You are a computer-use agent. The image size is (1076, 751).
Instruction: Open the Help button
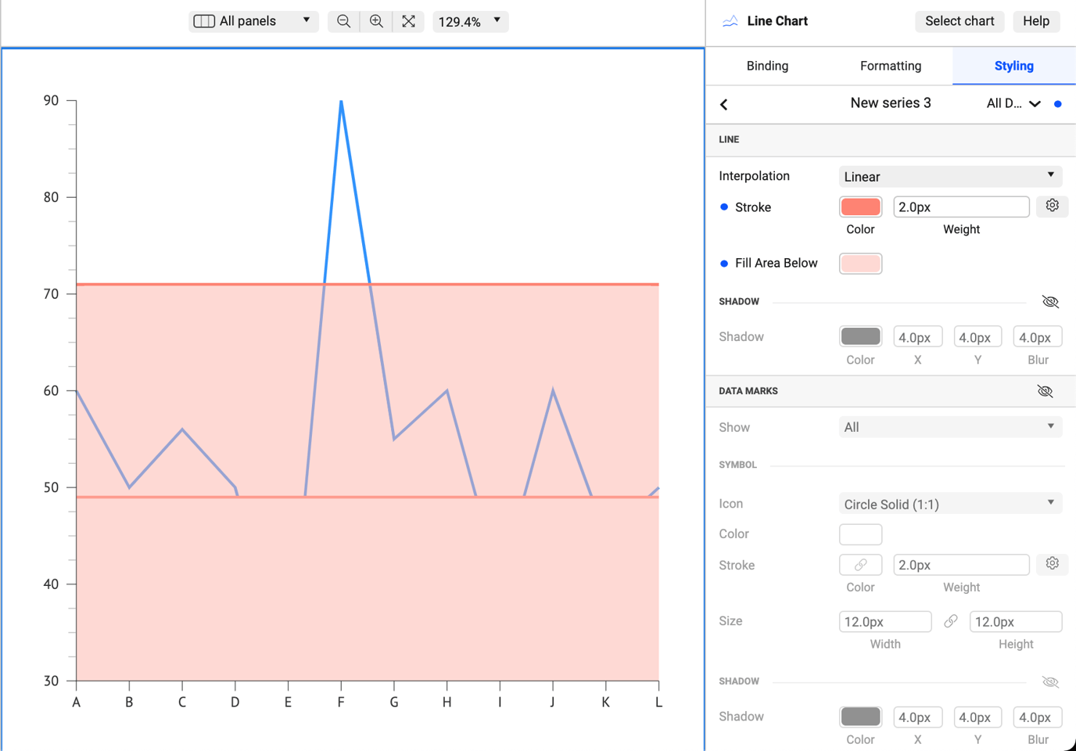(x=1036, y=21)
